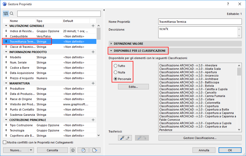Click classification list scrollbar down arrow

239,130
